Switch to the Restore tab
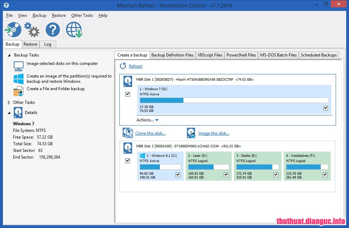This screenshot has height=228, width=349. point(31,44)
